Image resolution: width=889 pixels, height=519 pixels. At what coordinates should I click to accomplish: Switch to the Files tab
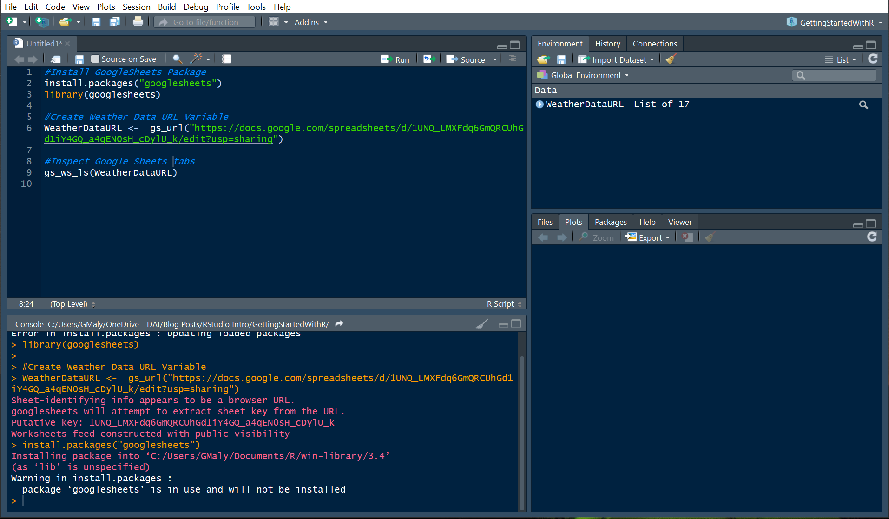[x=545, y=222]
